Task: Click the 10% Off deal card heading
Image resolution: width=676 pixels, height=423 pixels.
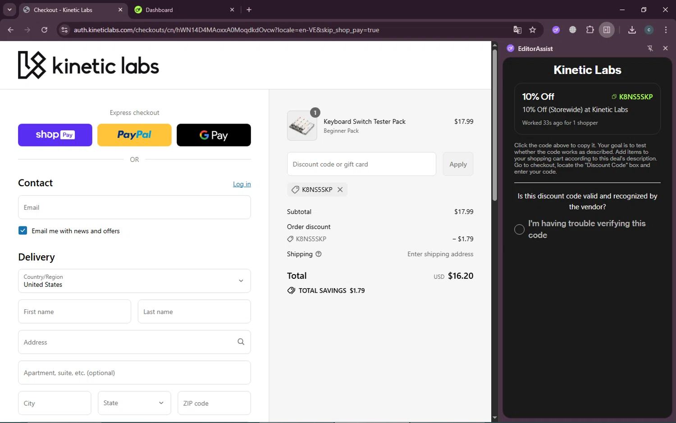Action: 538,97
